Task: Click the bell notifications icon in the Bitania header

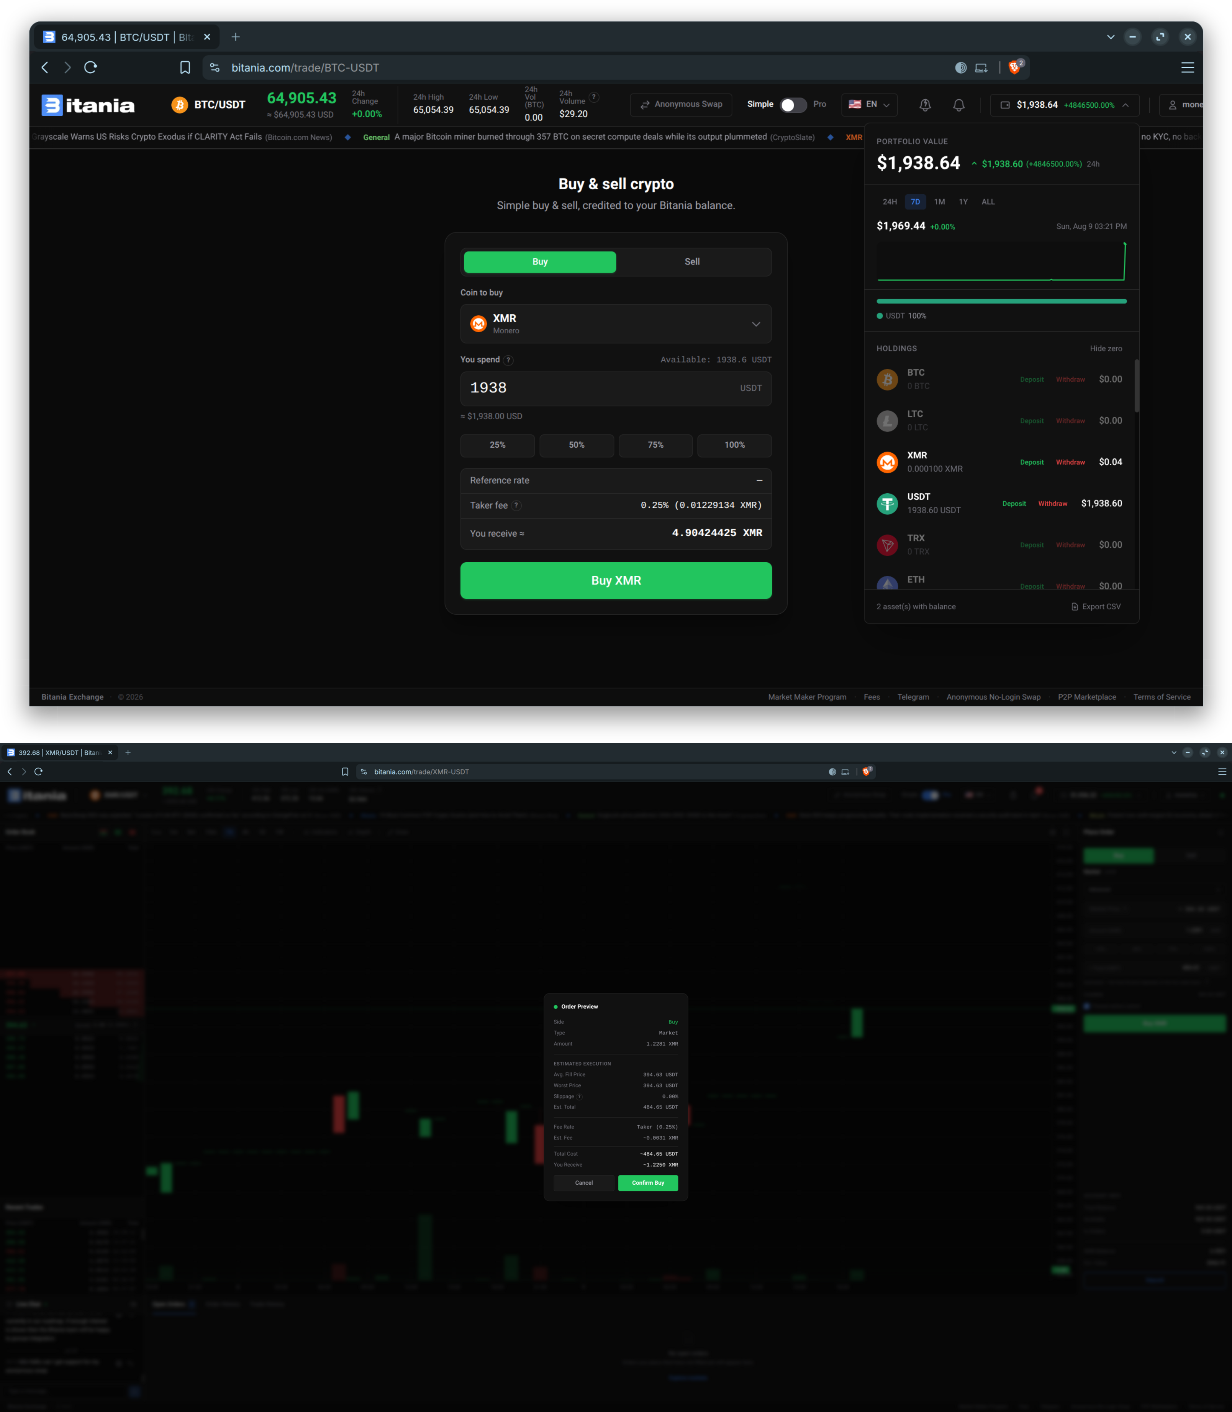Action: coord(958,105)
